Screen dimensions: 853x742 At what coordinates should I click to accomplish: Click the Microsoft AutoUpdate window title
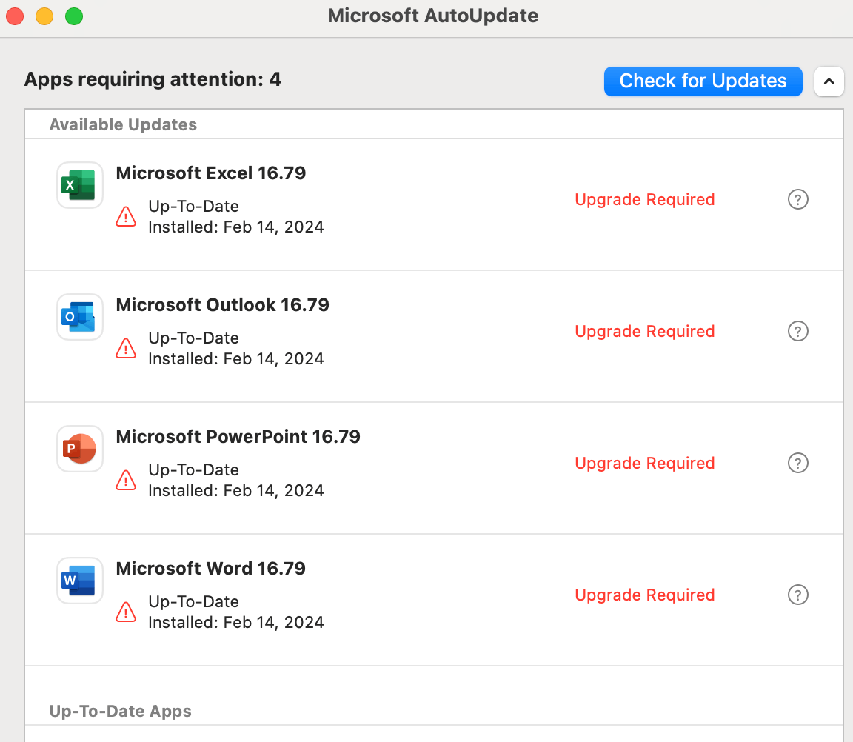[433, 16]
